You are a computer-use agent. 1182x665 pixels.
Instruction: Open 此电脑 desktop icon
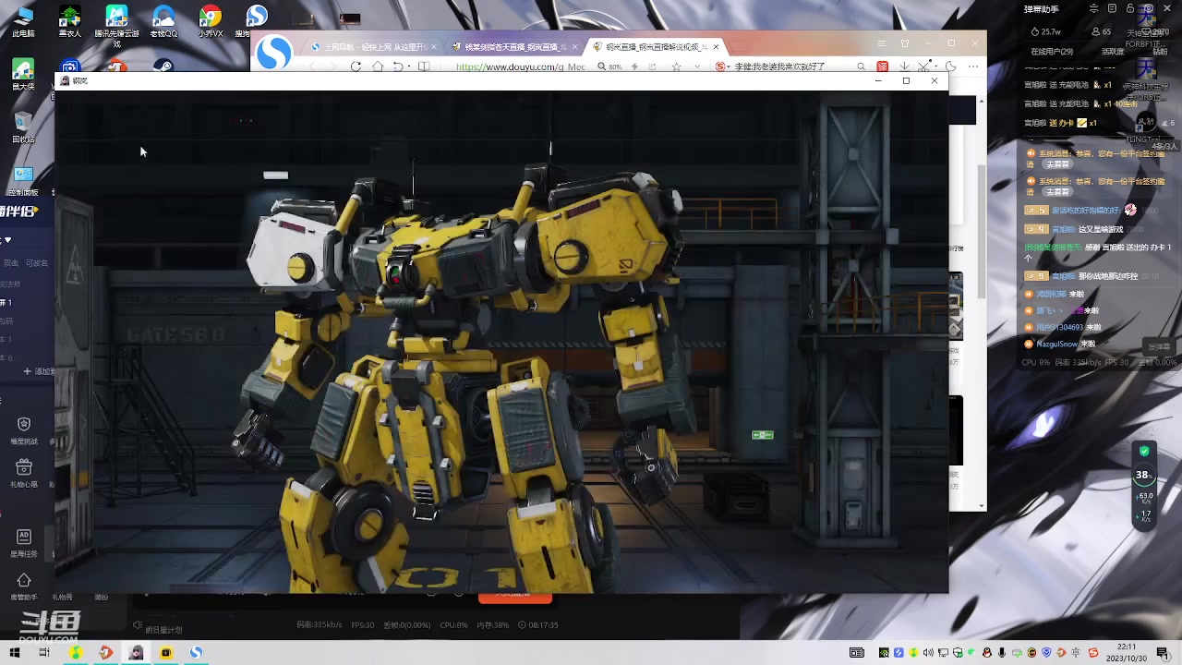pyautogui.click(x=23, y=20)
